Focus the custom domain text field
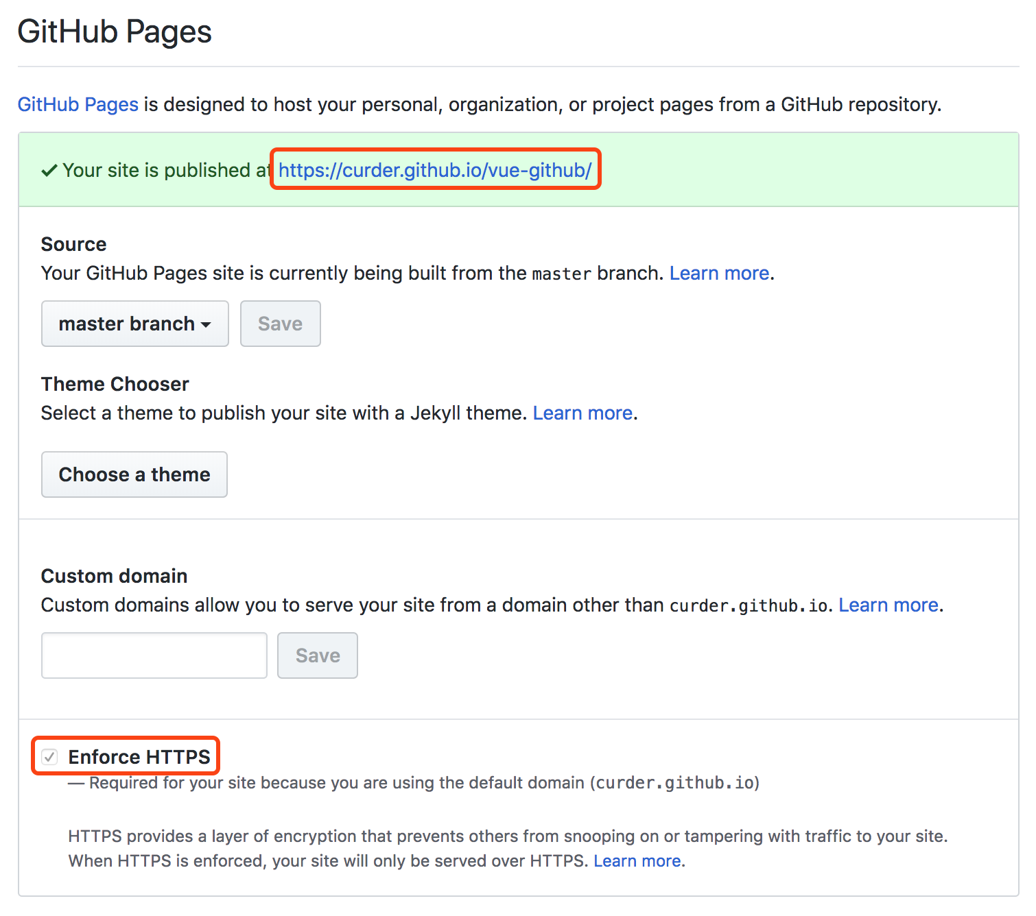 point(154,655)
